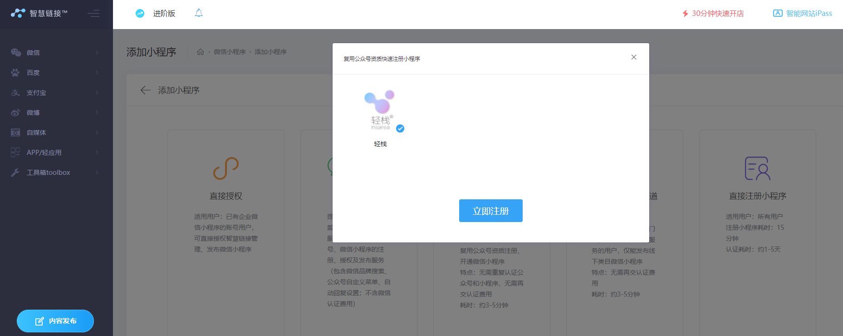
Task: Click the 智慧链接 logo icon
Action: pyautogui.click(x=18, y=13)
